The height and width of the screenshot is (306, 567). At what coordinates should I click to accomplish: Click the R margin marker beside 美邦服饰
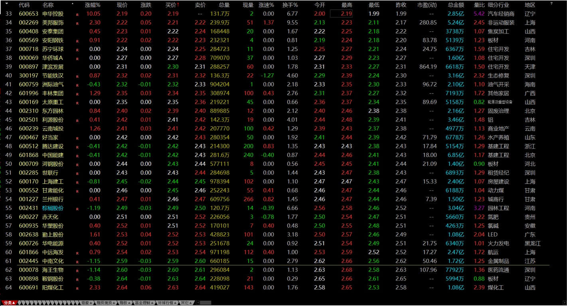[77, 23]
